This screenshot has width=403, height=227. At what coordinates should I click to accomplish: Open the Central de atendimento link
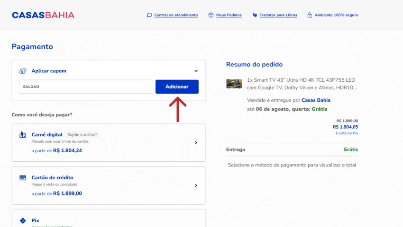click(x=176, y=15)
